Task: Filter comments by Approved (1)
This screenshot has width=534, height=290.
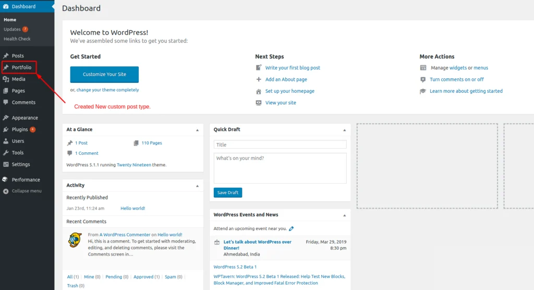Action: 147,277
